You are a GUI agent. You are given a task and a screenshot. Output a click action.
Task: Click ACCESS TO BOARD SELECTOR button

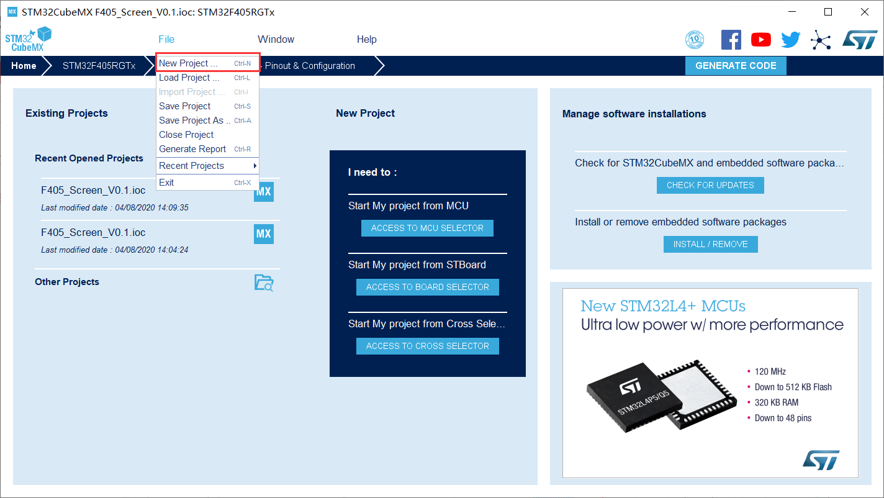(x=428, y=287)
